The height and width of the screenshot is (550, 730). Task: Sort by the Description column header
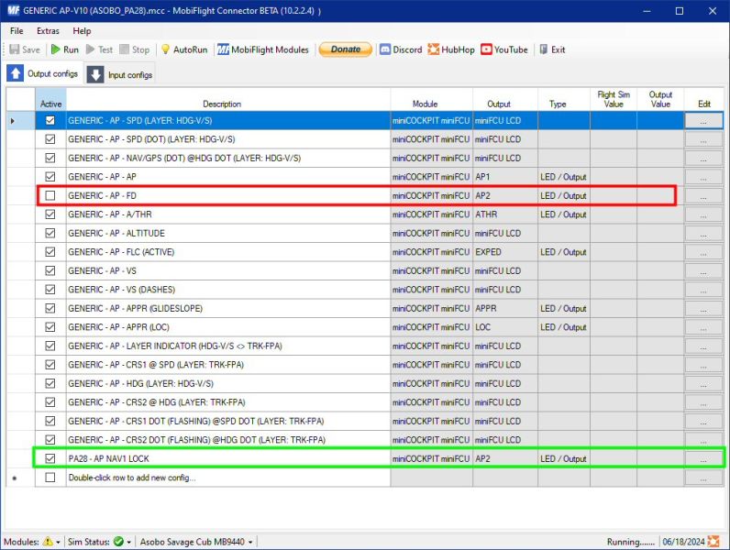point(228,100)
